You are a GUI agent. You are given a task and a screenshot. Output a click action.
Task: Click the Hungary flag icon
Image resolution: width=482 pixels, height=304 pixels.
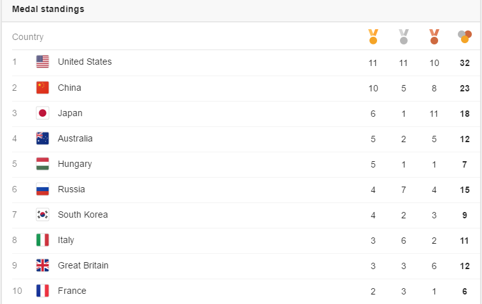(x=43, y=164)
